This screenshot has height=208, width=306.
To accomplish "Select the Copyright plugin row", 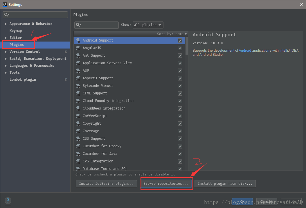I will point(129,123).
